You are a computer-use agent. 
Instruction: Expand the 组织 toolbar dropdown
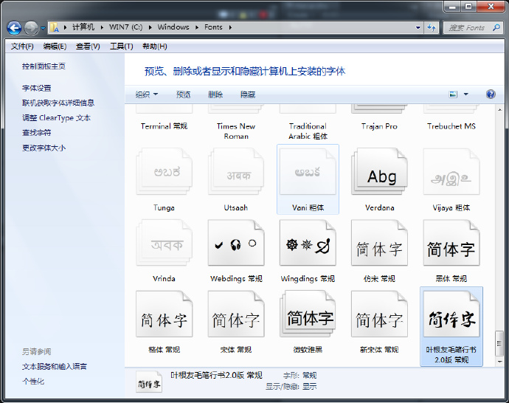[147, 94]
